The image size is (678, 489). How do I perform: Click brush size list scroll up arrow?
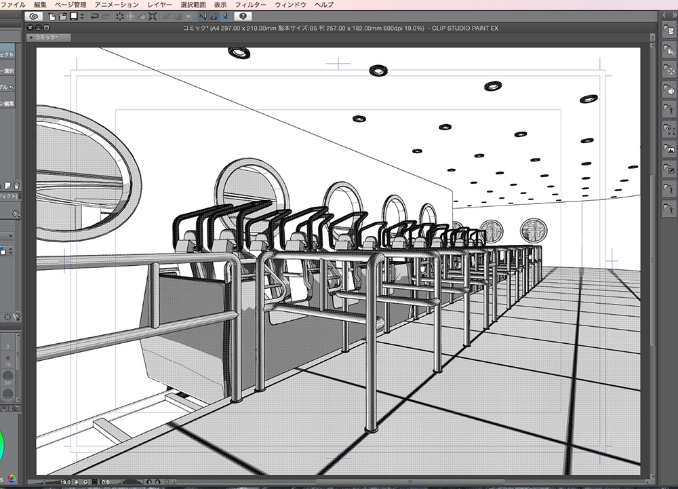tap(18, 336)
